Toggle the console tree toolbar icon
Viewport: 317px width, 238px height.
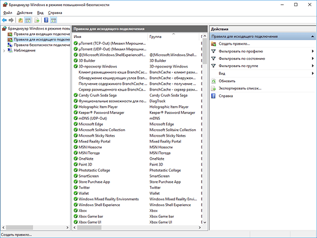pos(28,20)
